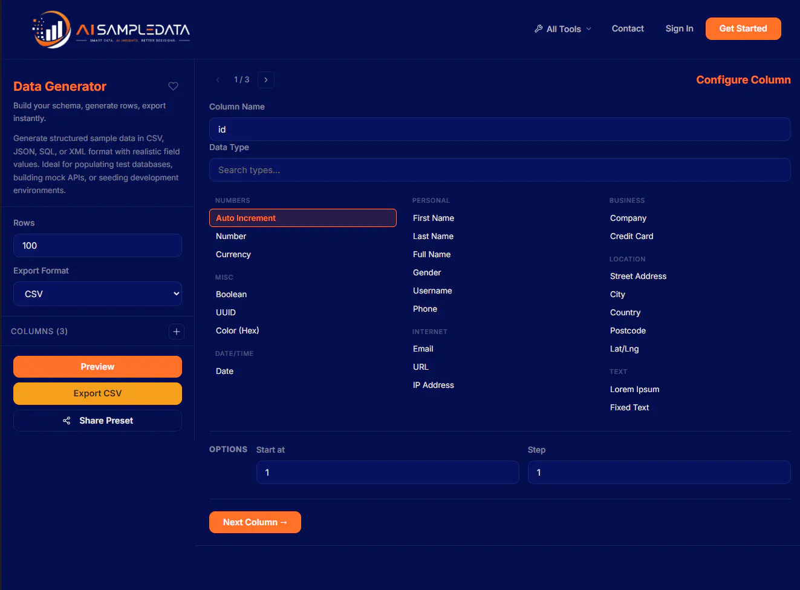Click the Step input field
This screenshot has width=800, height=590.
(659, 473)
